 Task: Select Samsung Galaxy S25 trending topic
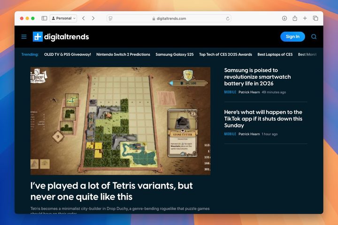click(174, 54)
